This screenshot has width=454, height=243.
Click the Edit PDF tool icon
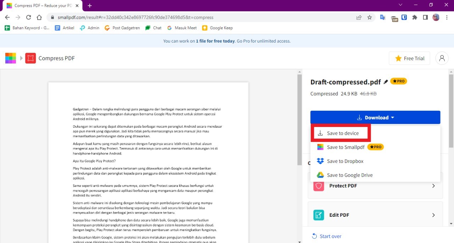(x=319, y=215)
